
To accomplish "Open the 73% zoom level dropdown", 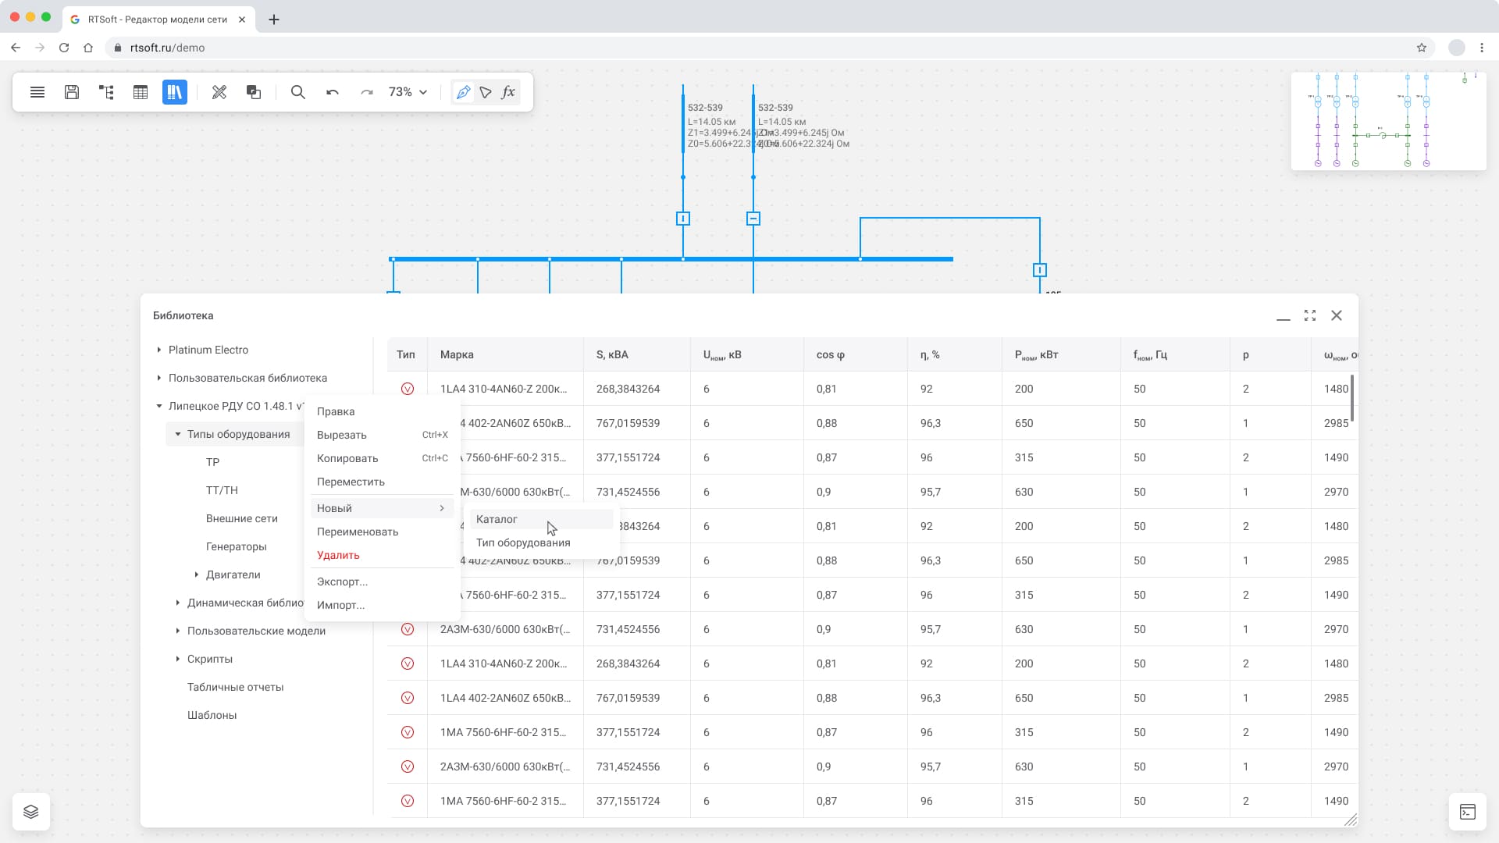I will (408, 92).
